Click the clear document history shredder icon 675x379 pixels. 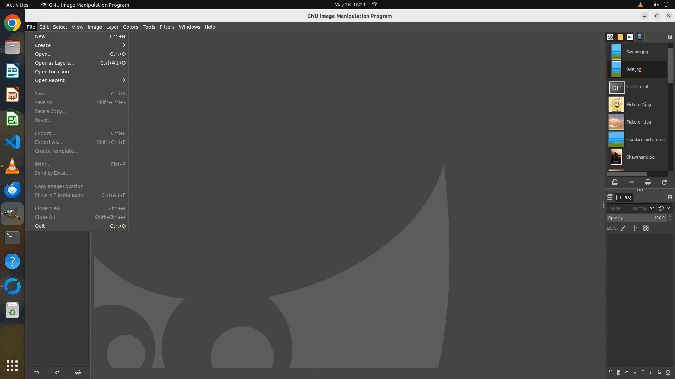point(648,182)
